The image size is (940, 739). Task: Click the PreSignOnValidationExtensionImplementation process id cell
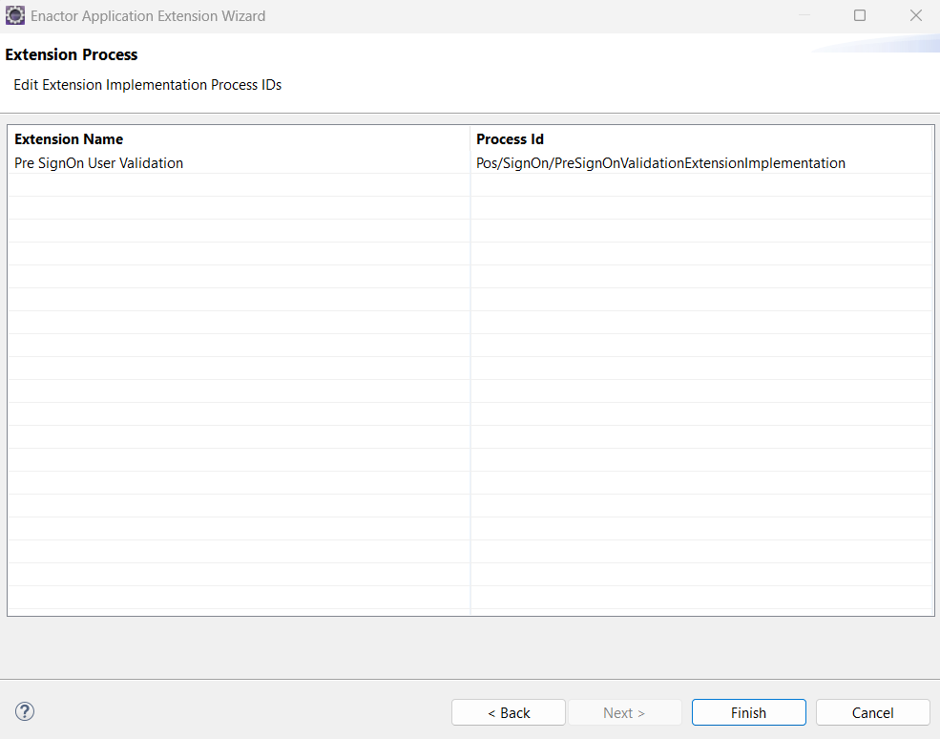pyautogui.click(x=661, y=162)
